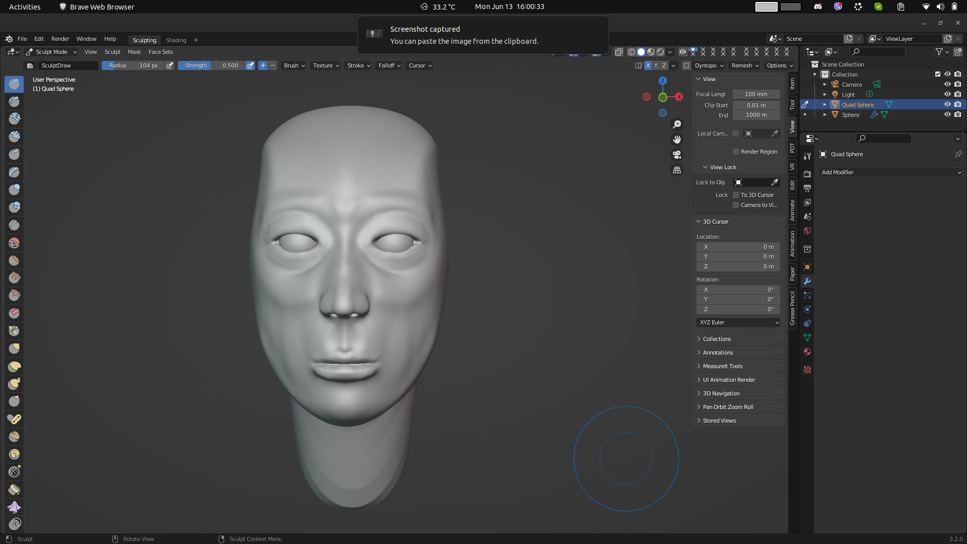The image size is (967, 544).
Task: Select the Particle Properties icon
Action: tap(807, 295)
